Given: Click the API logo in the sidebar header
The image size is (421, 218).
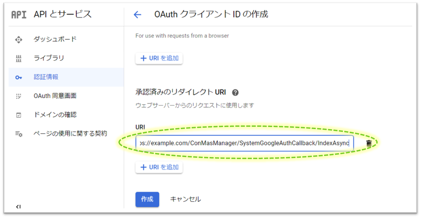Looking at the screenshot, I should coord(19,15).
